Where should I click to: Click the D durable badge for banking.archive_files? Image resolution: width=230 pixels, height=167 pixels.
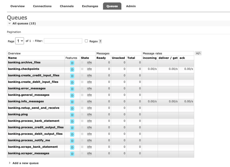point(72,63)
